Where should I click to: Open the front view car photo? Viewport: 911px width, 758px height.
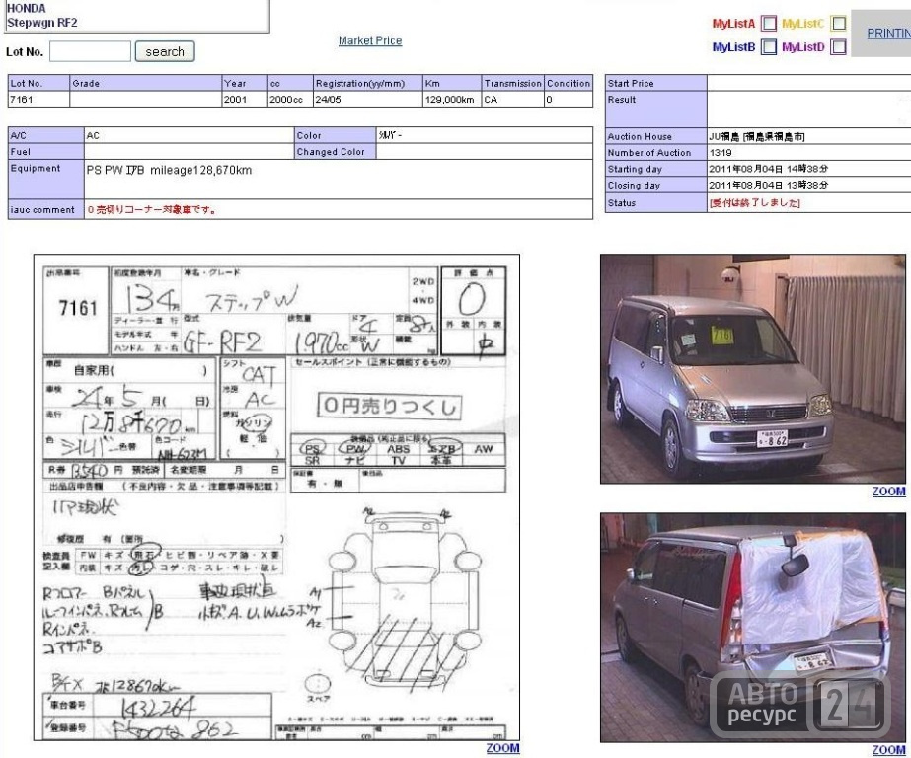tap(753, 369)
